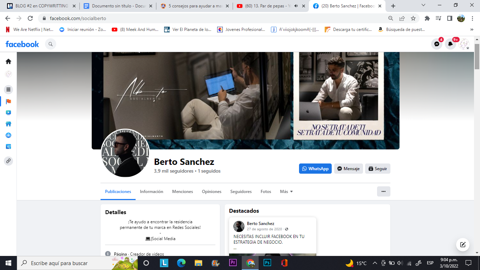Image resolution: width=480 pixels, height=270 pixels.
Task: Open new Chrome tab
Action: (393, 6)
